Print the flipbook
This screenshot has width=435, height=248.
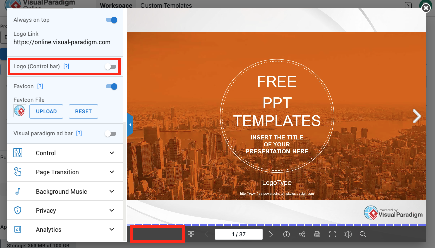coord(317,234)
